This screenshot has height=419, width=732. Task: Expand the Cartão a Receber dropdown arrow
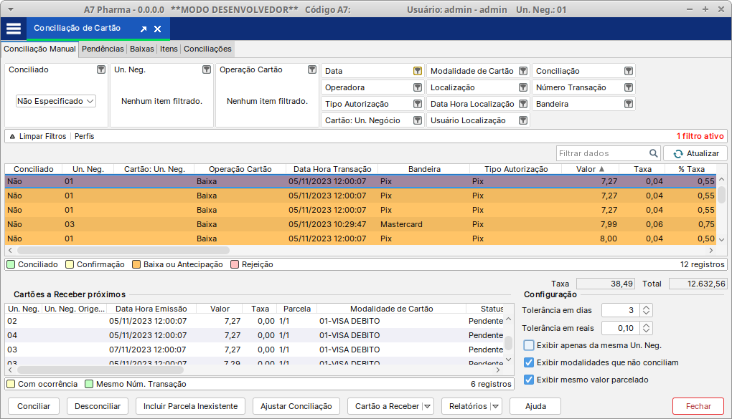(428, 406)
